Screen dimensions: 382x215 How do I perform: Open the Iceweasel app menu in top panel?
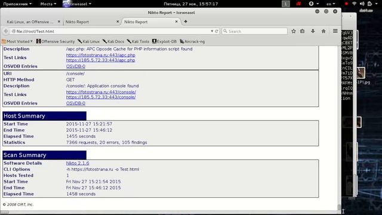[x=77, y=4]
